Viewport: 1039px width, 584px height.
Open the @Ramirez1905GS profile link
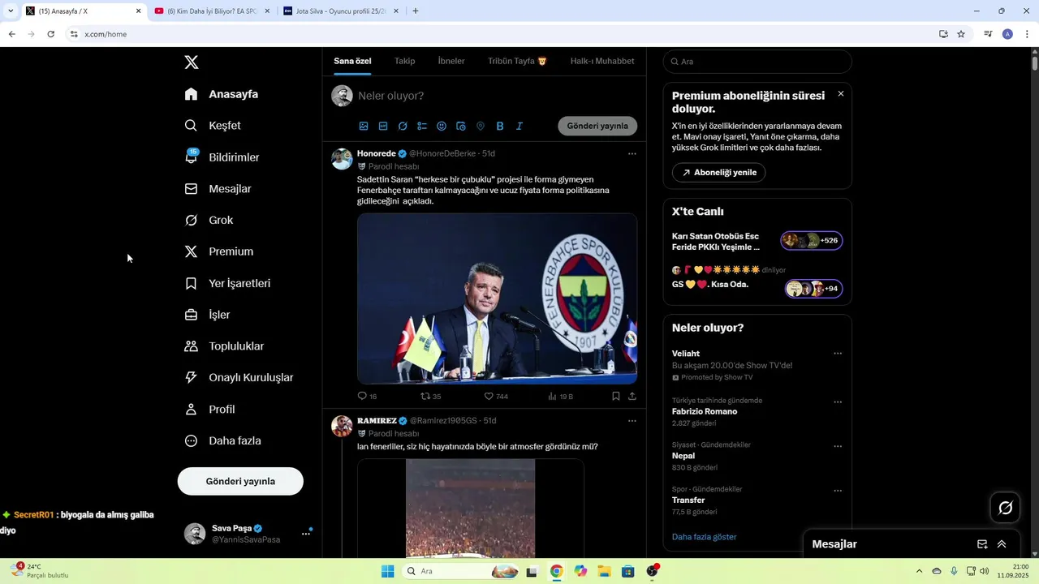[x=443, y=421]
